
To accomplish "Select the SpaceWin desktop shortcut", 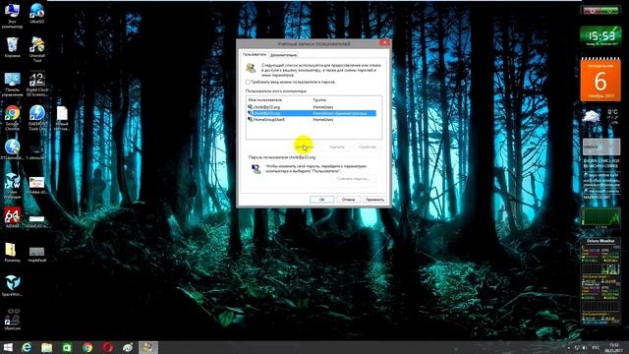I will click(x=12, y=286).
